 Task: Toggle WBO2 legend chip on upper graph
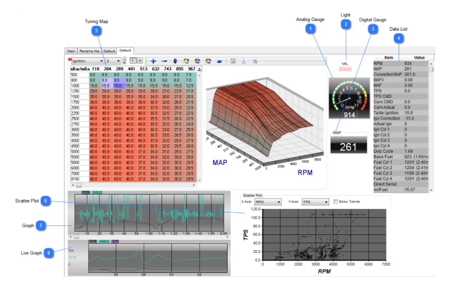tap(96, 193)
